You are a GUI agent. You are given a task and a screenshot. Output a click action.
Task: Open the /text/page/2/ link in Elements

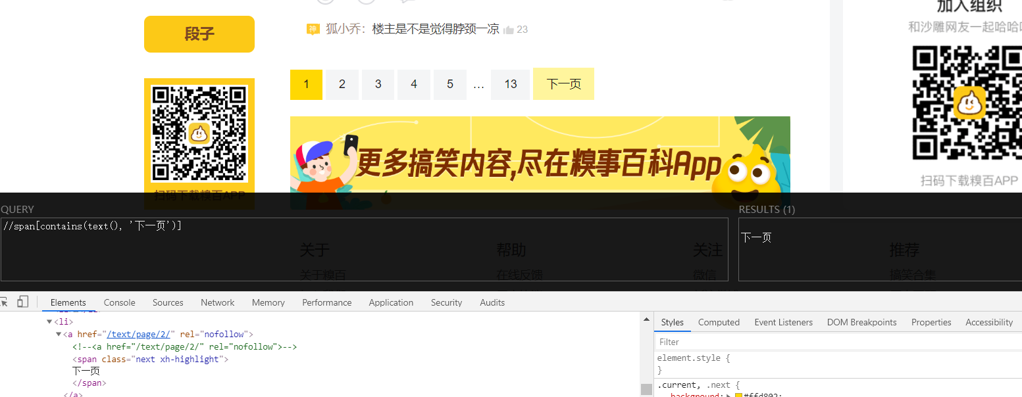[x=138, y=333]
